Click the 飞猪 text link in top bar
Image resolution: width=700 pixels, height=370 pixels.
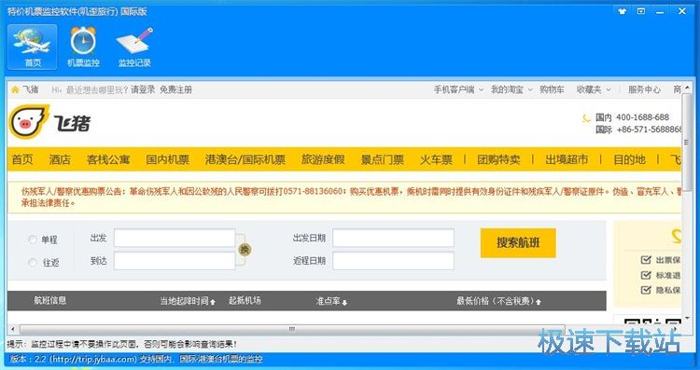(x=31, y=89)
